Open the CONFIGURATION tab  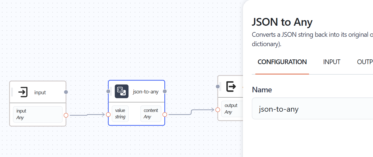282,62
